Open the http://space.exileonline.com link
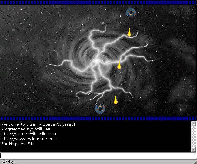Image resolution: width=197 pixels, height=164 pixels. click(x=30, y=134)
